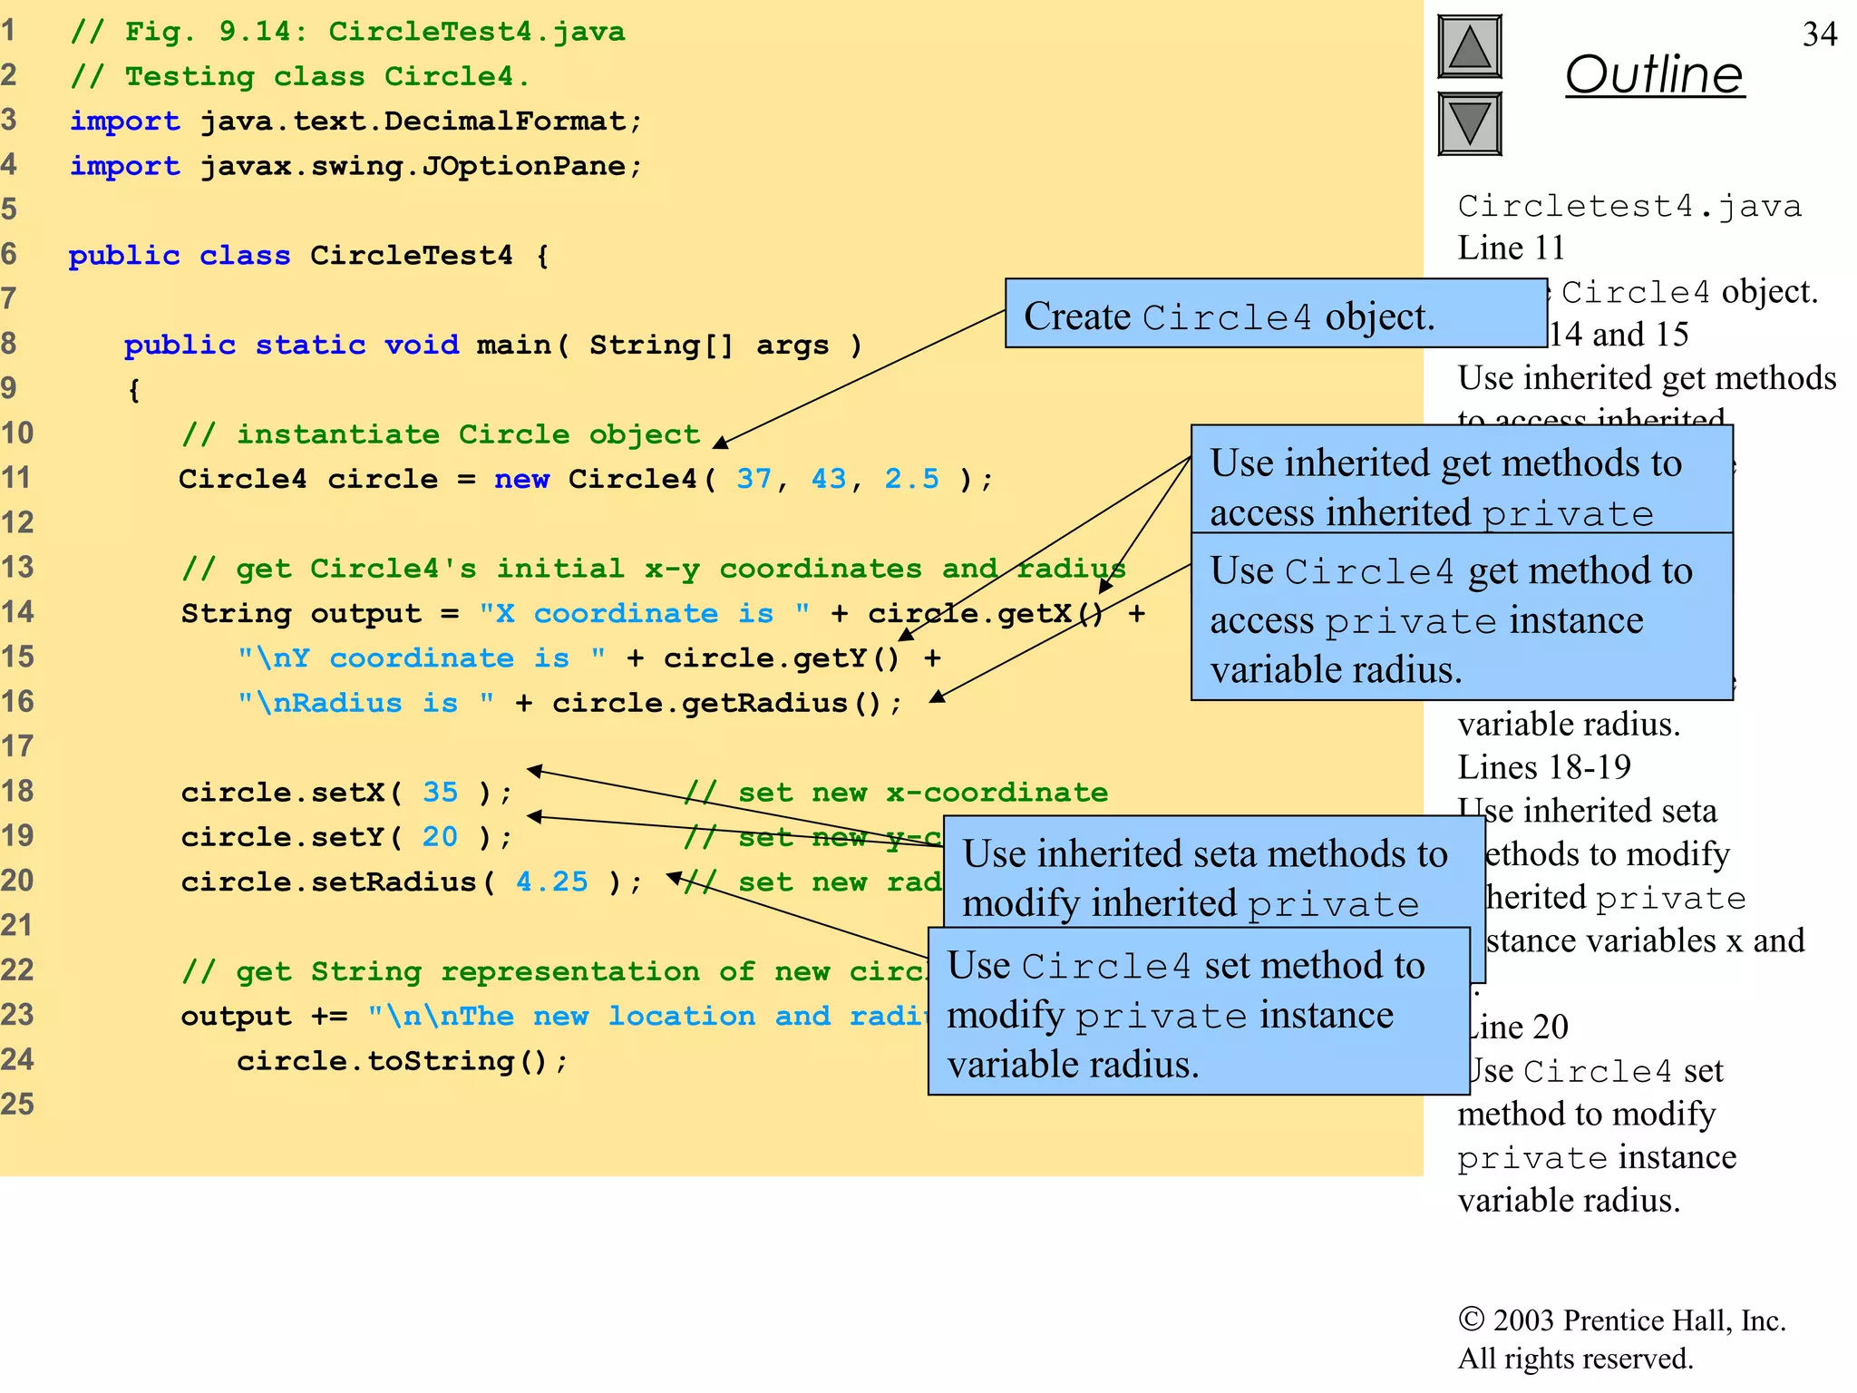
Task: Click the slide number 34
Action: [x=1819, y=34]
